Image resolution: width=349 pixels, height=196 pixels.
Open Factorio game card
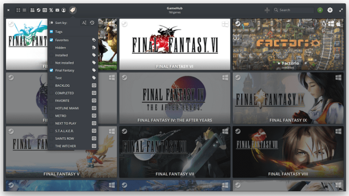288,44
